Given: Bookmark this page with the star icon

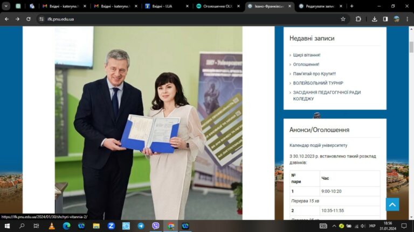Looking at the screenshot, I should [x=343, y=19].
